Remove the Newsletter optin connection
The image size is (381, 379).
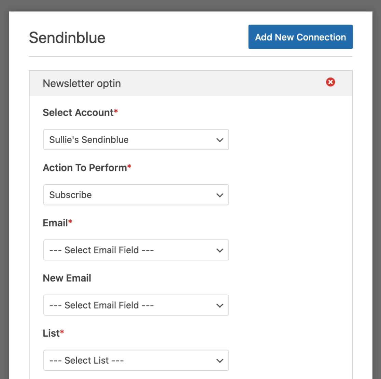pyautogui.click(x=330, y=82)
